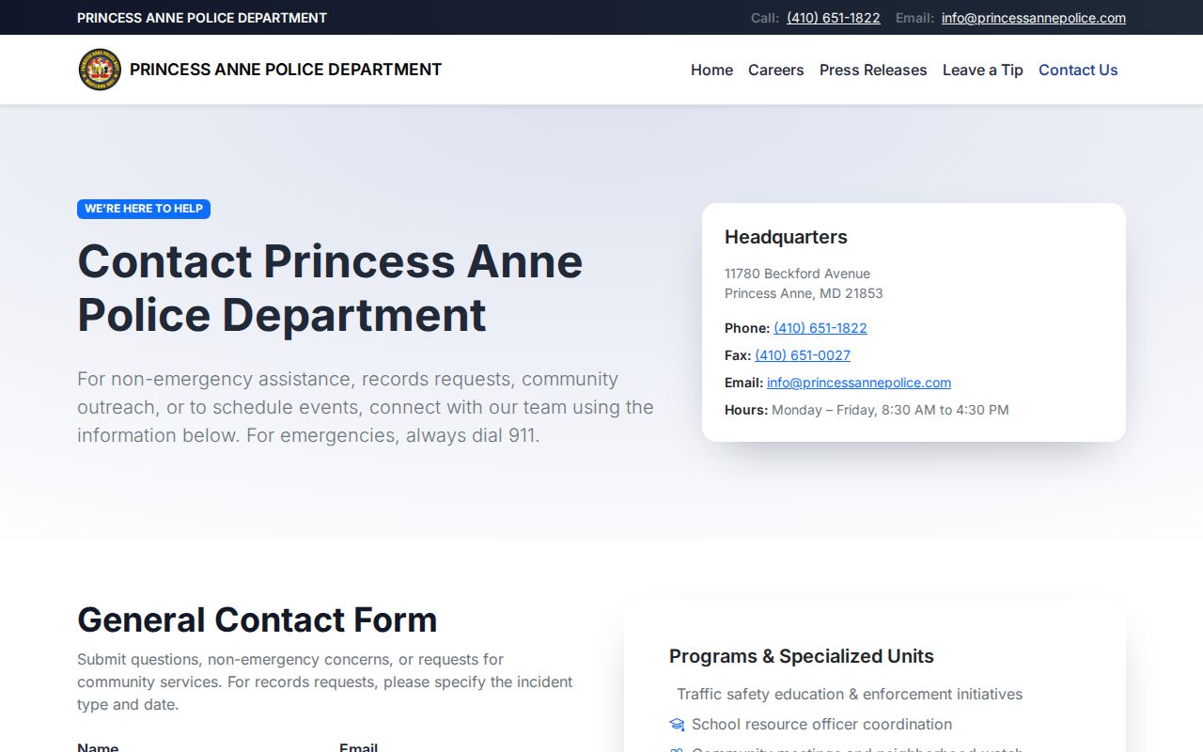
Task: Open the Careers page
Action: tap(776, 70)
